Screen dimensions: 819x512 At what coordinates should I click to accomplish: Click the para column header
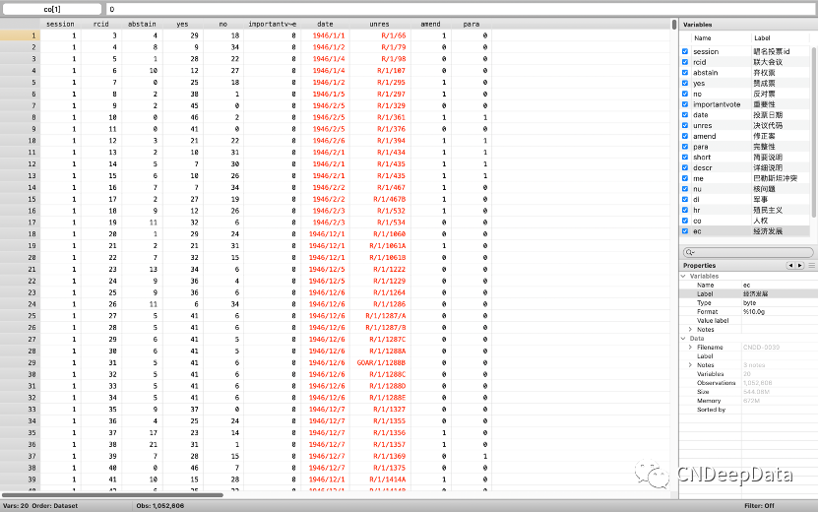[x=472, y=24]
